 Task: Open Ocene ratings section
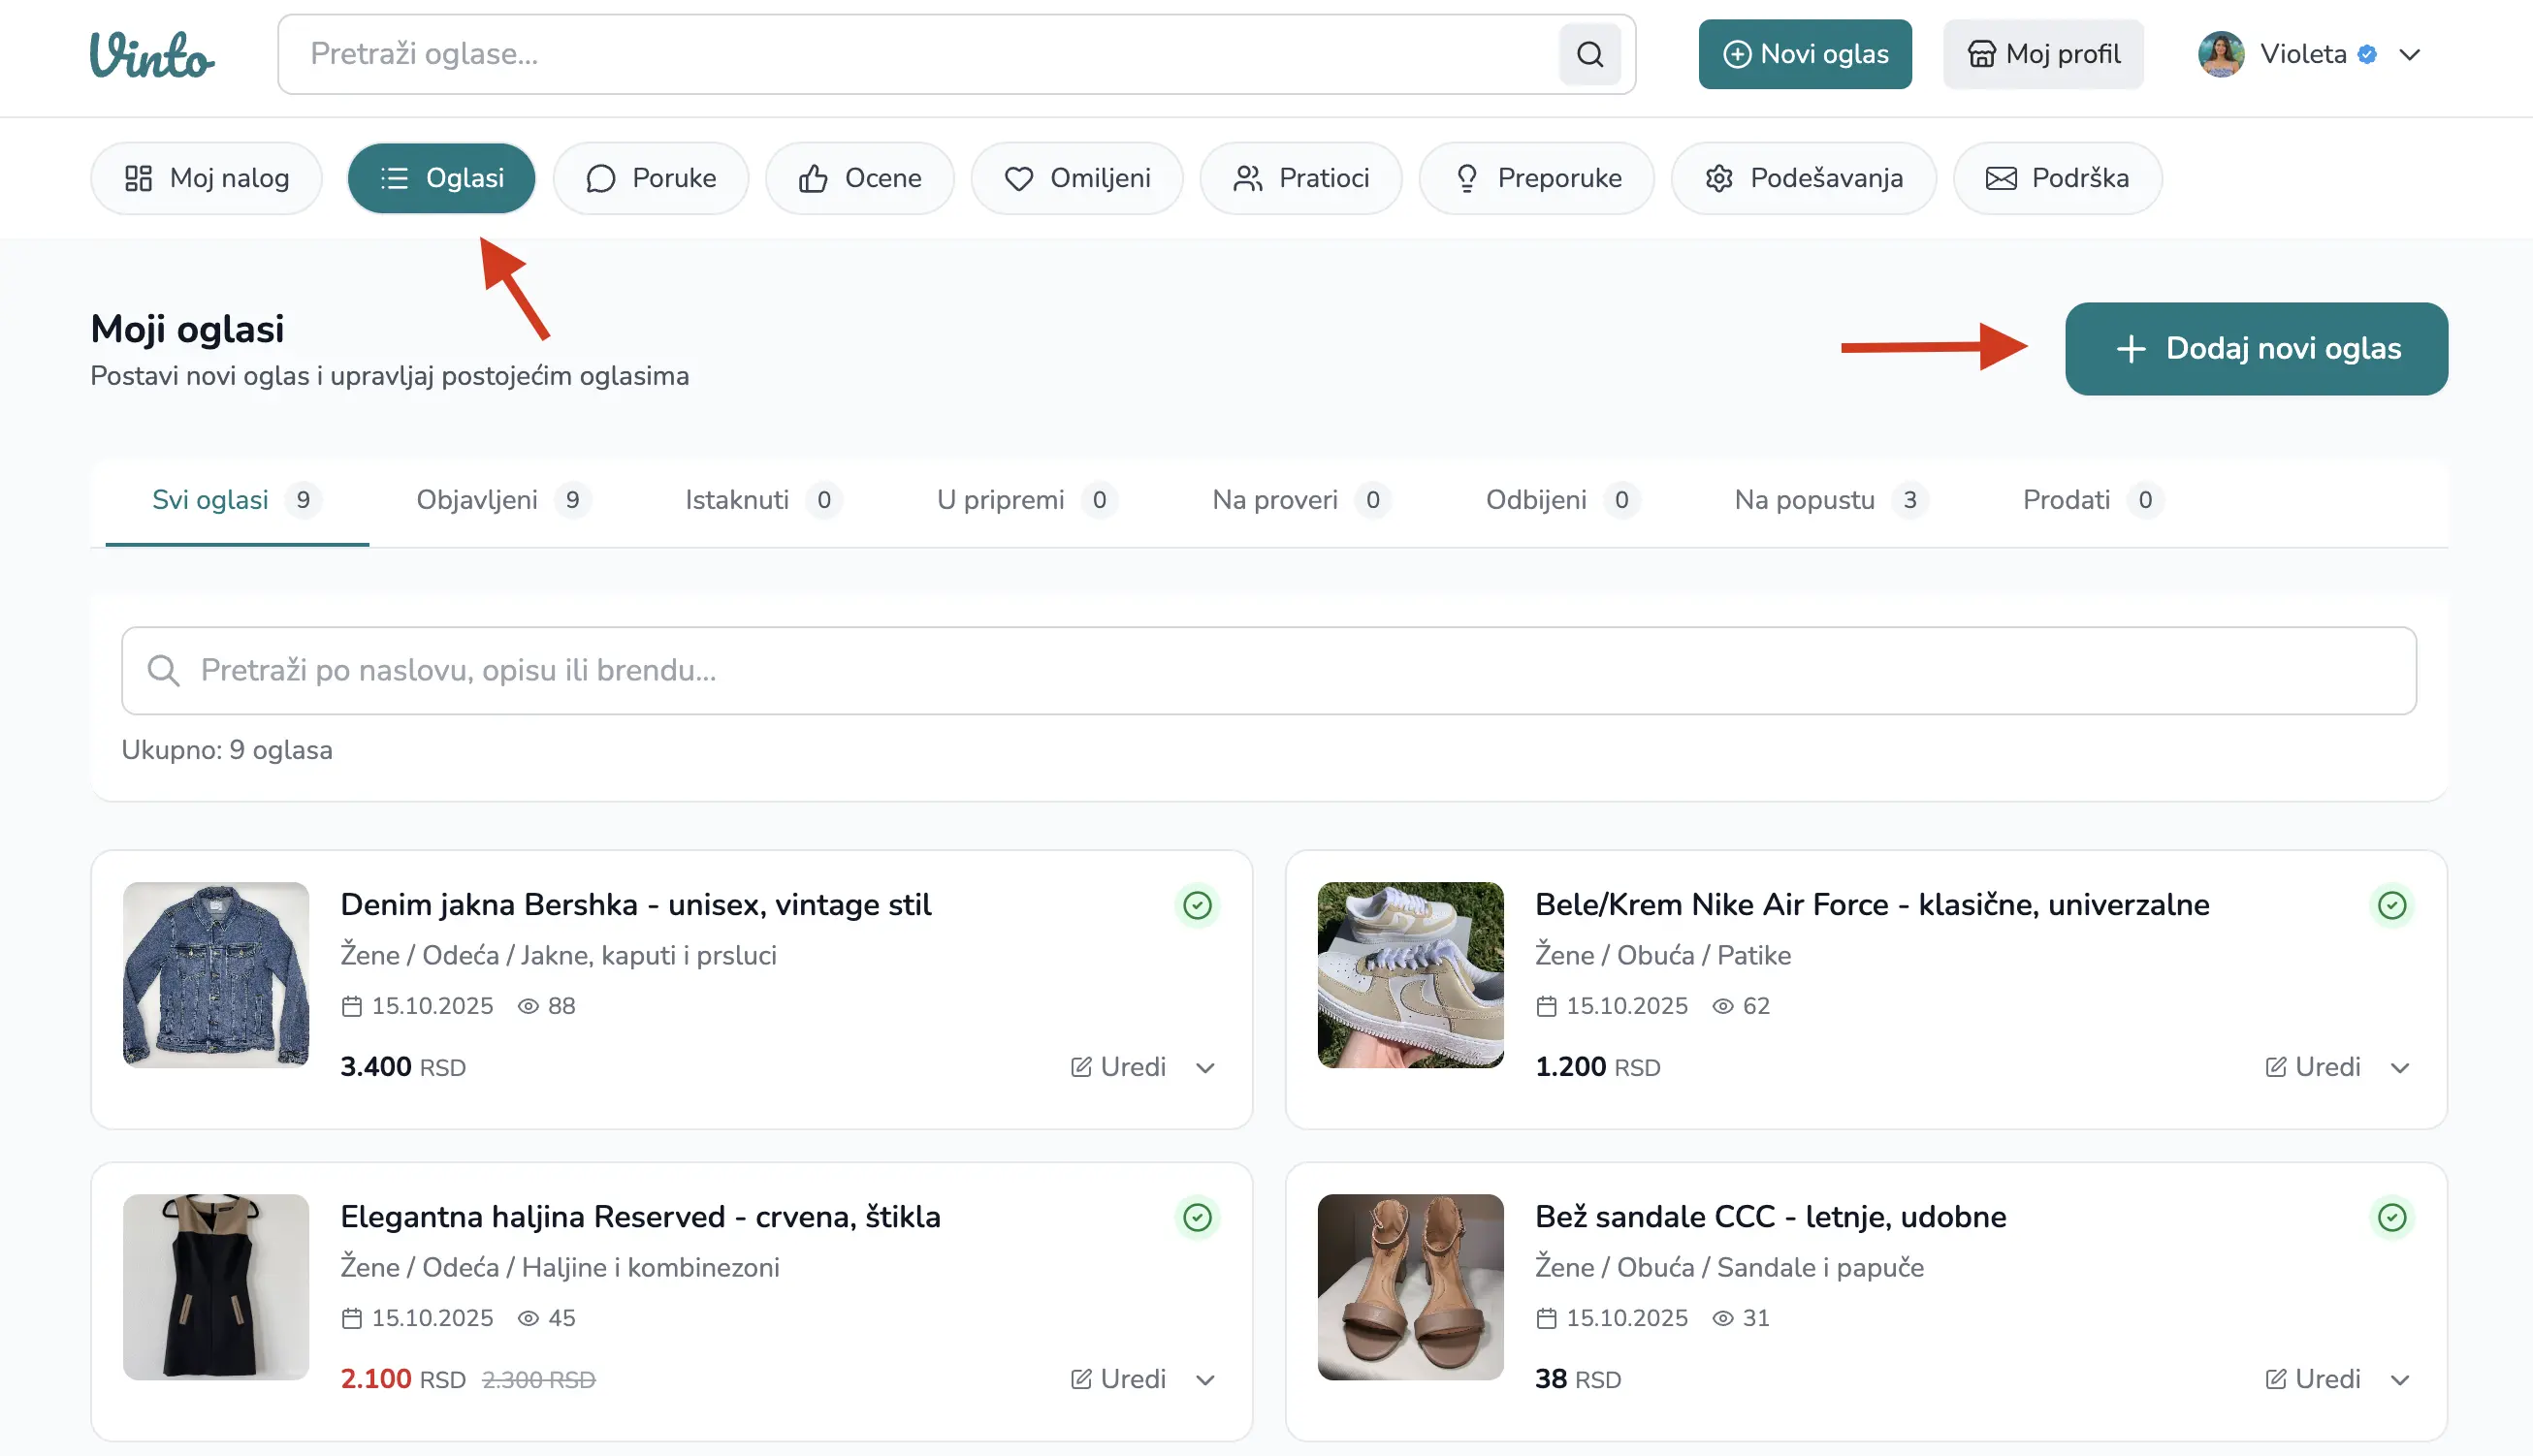point(859,178)
